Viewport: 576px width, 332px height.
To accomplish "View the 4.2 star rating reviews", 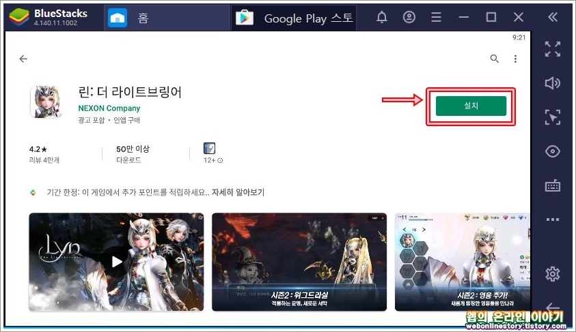I will click(44, 154).
